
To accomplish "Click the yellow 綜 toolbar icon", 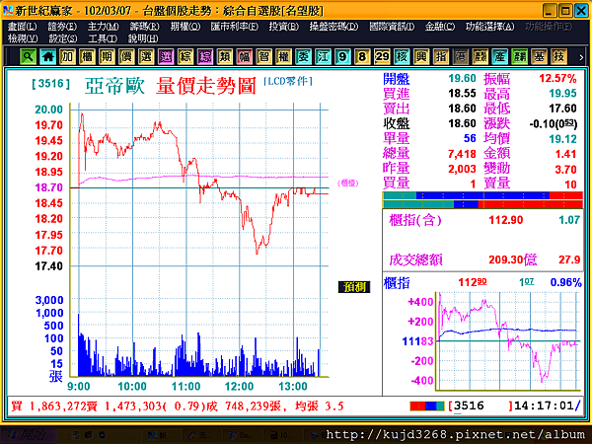I will click(185, 57).
